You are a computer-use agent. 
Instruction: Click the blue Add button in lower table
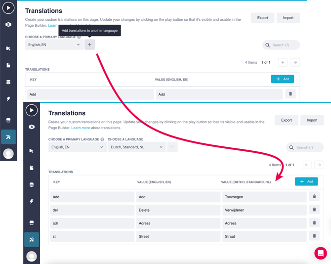306,181
